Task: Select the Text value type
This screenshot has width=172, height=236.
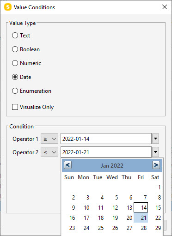Action: pyautogui.click(x=21, y=36)
